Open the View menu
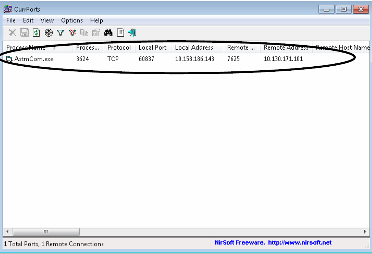 point(47,20)
